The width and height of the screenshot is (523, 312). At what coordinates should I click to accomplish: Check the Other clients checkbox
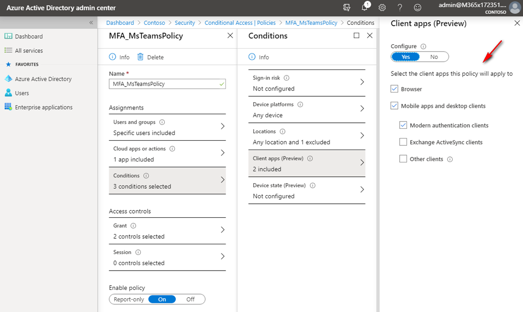(x=403, y=159)
